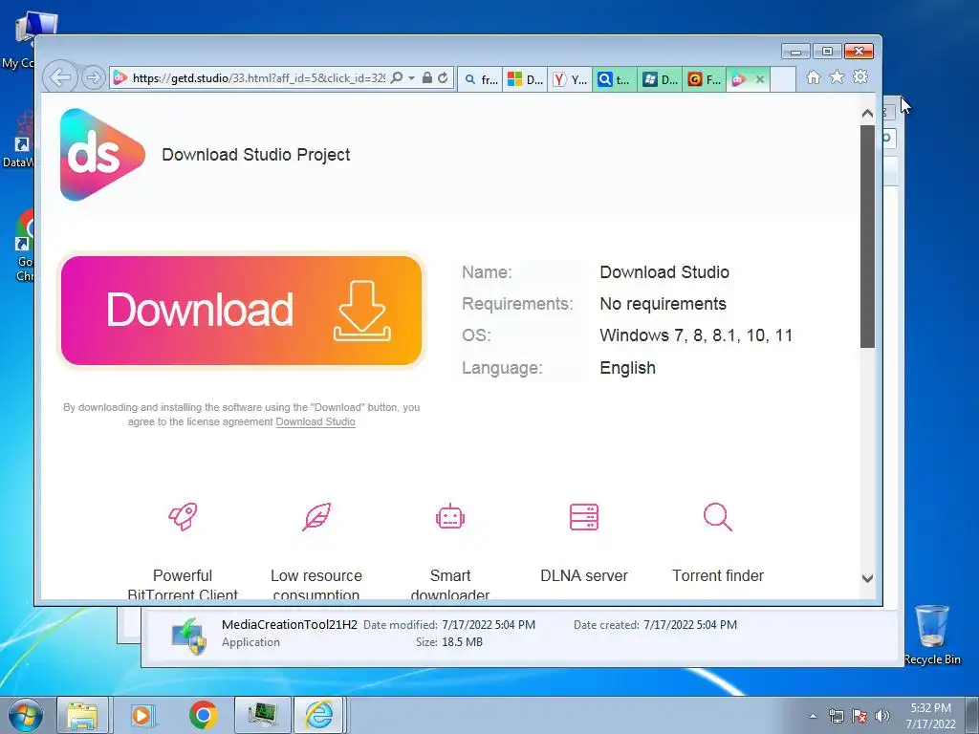Switch to the Windows 'D...' tab
The image size is (979, 734).
660,79
